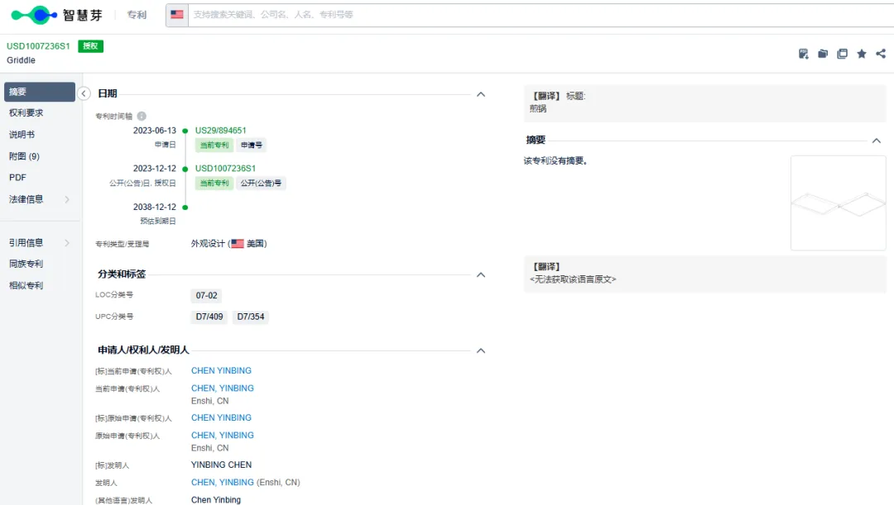Click the 该专利没有摘要 text

point(556,161)
